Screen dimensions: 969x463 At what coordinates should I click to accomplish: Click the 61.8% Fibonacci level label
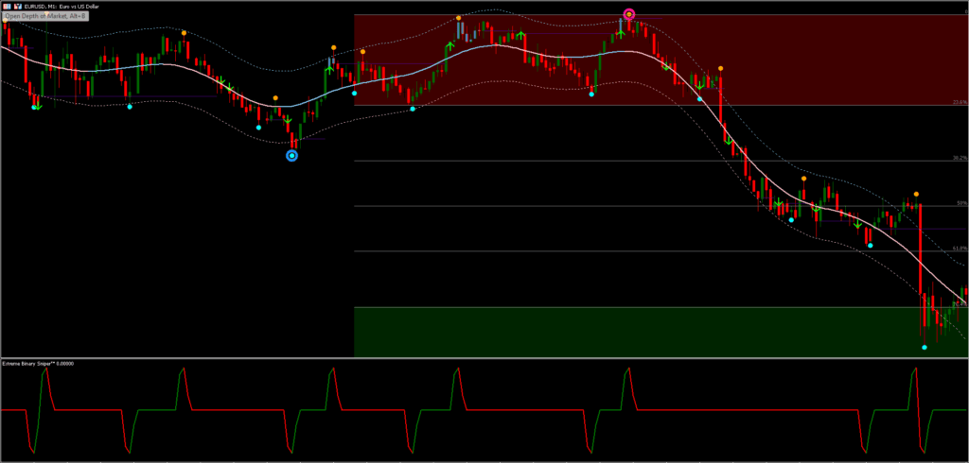point(960,248)
